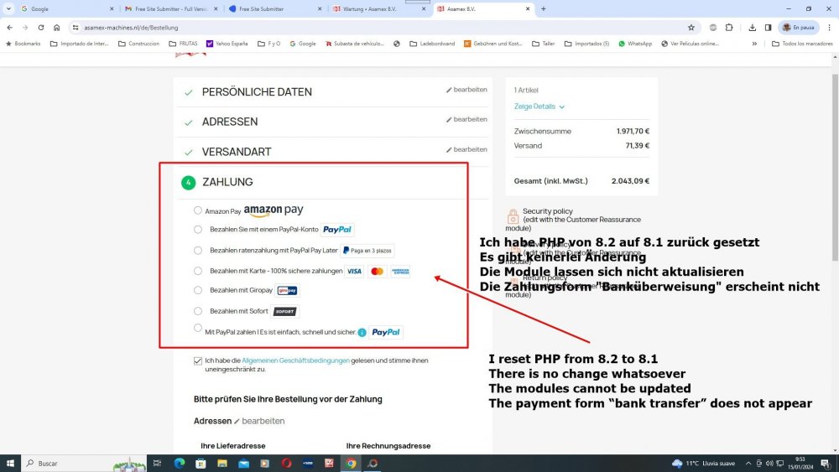This screenshot has width=839, height=472.
Task: Reload the page with refresh icon
Action: (x=40, y=28)
